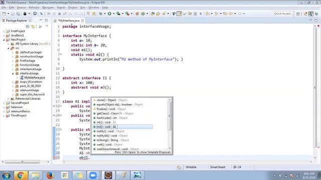This screenshot has width=321, height=180.
Task: Expand the JRE System Library node
Action: [x=8, y=44]
